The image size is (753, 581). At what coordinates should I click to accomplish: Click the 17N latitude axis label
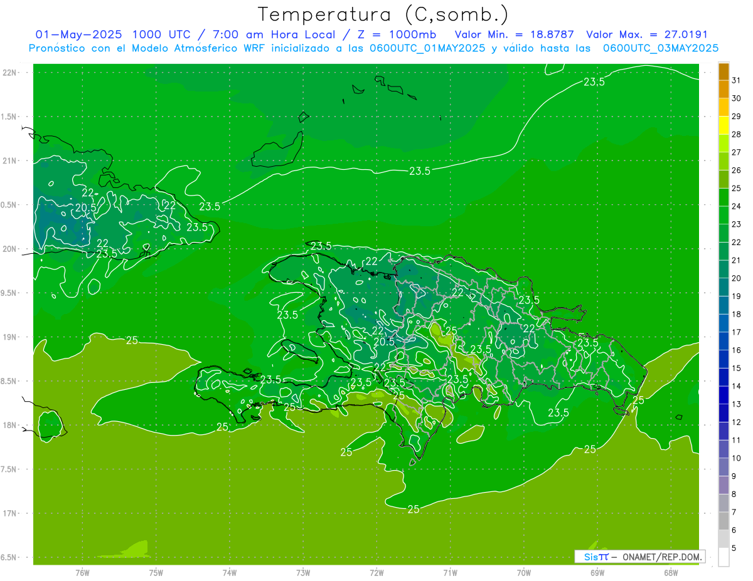click(10, 513)
